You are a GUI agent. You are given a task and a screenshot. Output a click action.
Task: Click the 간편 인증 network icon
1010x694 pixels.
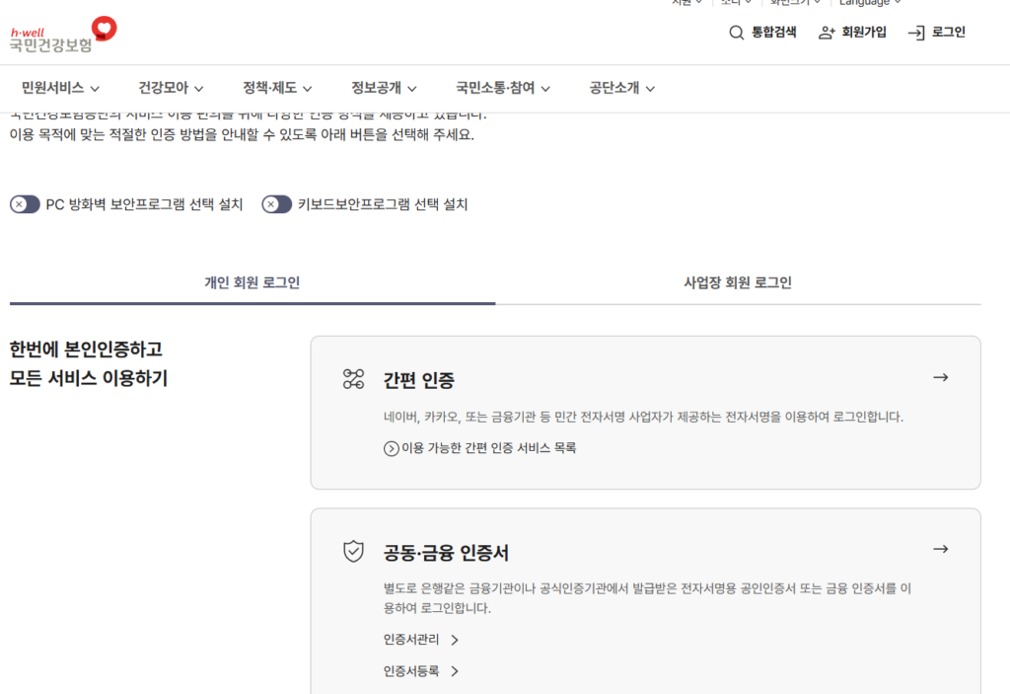coord(353,379)
